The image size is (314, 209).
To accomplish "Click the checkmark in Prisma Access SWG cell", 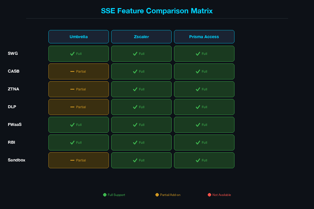I will tap(198, 54).
